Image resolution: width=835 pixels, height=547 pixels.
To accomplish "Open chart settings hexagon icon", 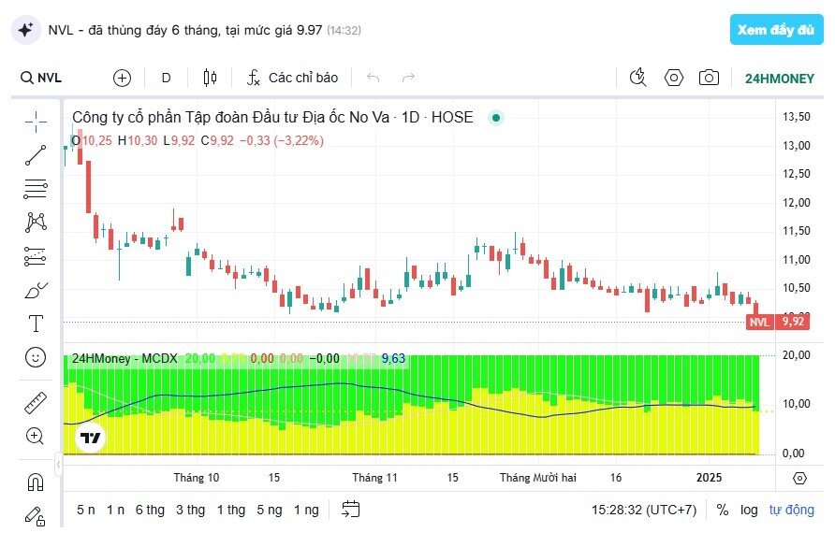I will point(674,78).
